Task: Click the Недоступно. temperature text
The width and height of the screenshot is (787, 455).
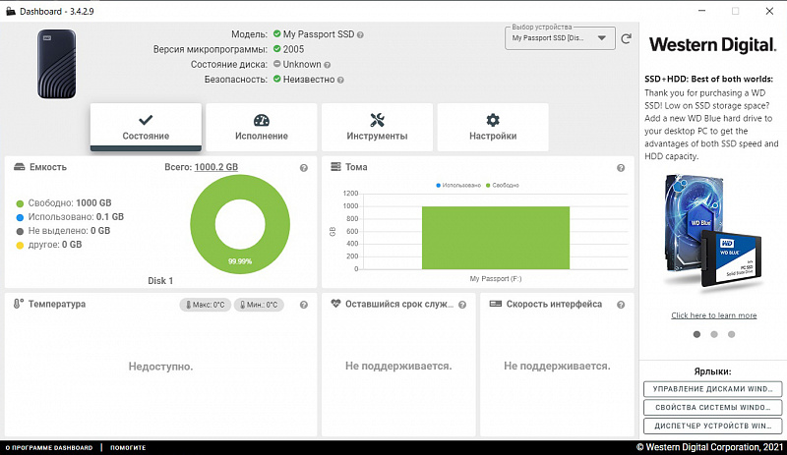Action: tap(160, 367)
